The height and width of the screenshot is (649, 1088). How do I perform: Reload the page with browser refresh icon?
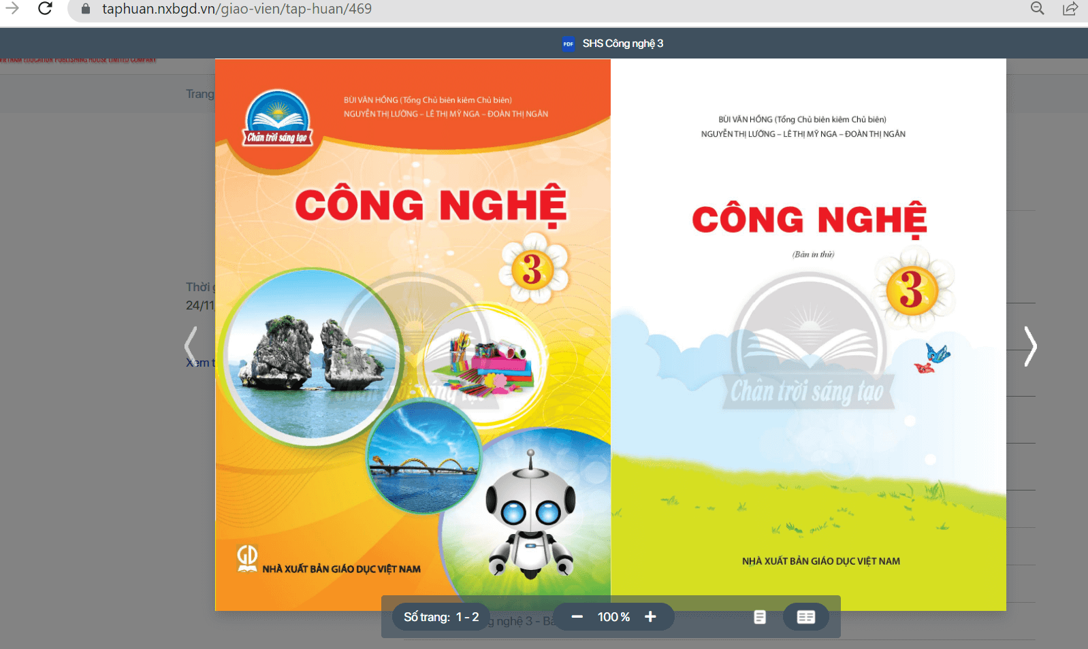(x=45, y=9)
